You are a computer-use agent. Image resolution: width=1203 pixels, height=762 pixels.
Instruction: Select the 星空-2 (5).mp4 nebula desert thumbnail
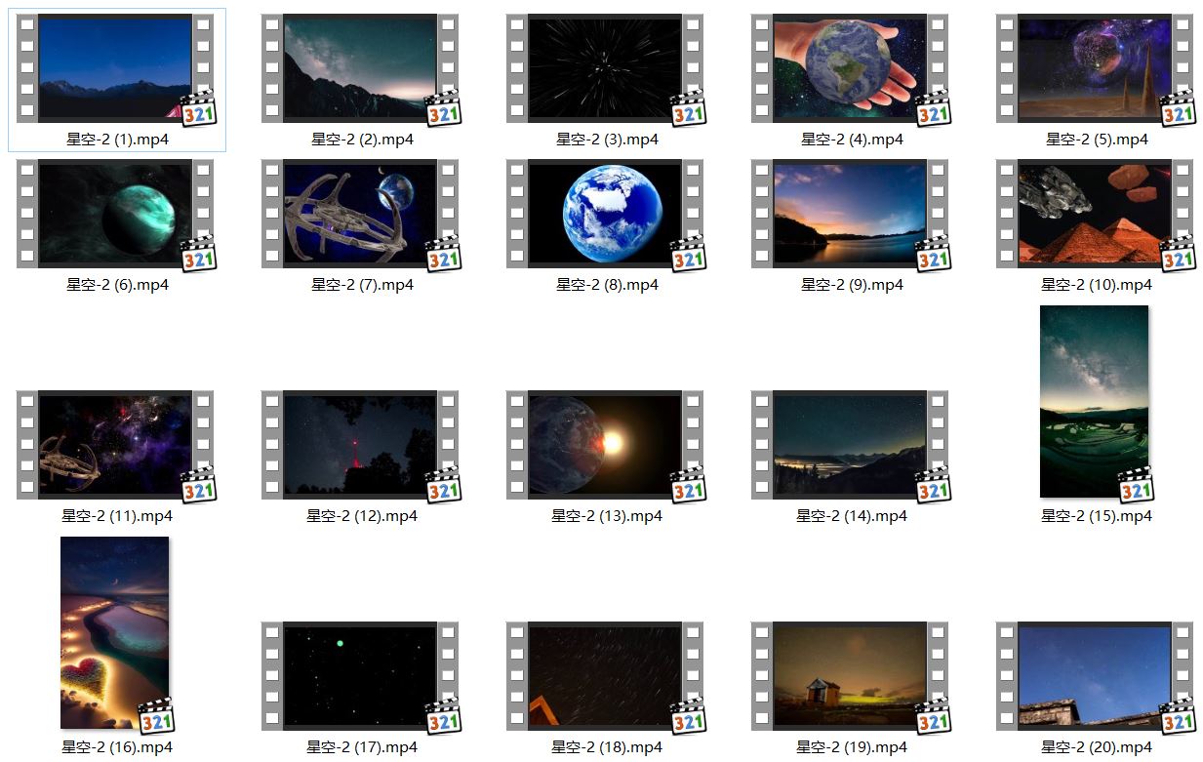click(x=1095, y=68)
